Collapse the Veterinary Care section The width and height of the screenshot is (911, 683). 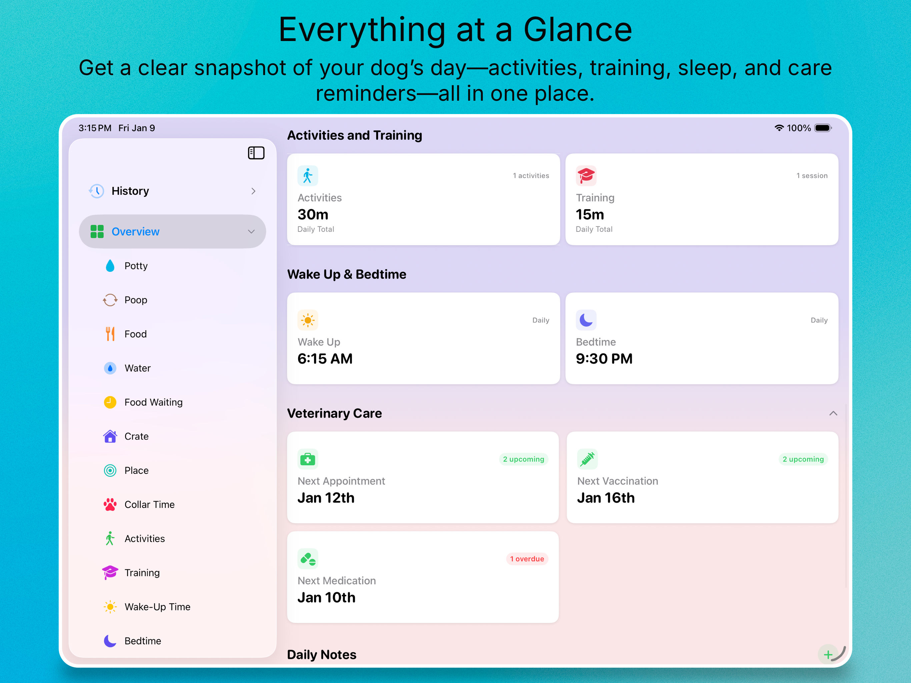click(x=833, y=413)
